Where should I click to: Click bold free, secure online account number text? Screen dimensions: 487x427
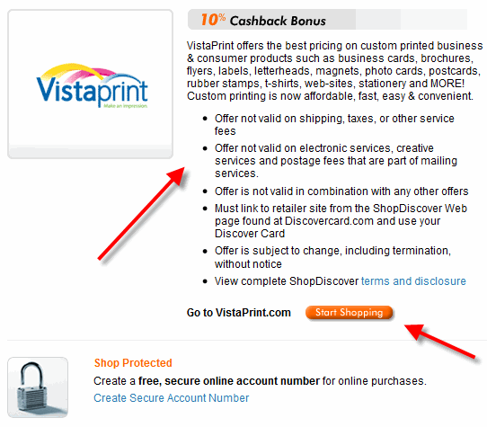(x=229, y=381)
